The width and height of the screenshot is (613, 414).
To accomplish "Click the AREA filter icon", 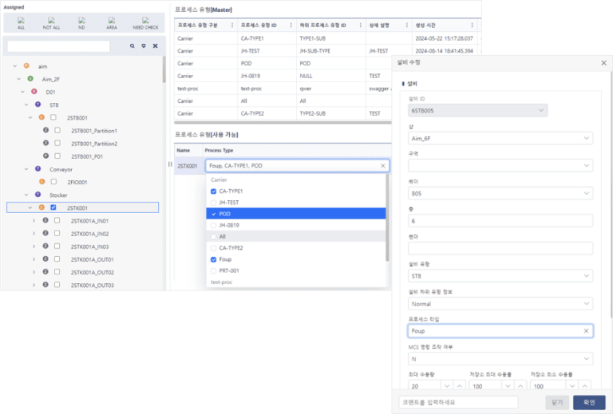I will (112, 22).
